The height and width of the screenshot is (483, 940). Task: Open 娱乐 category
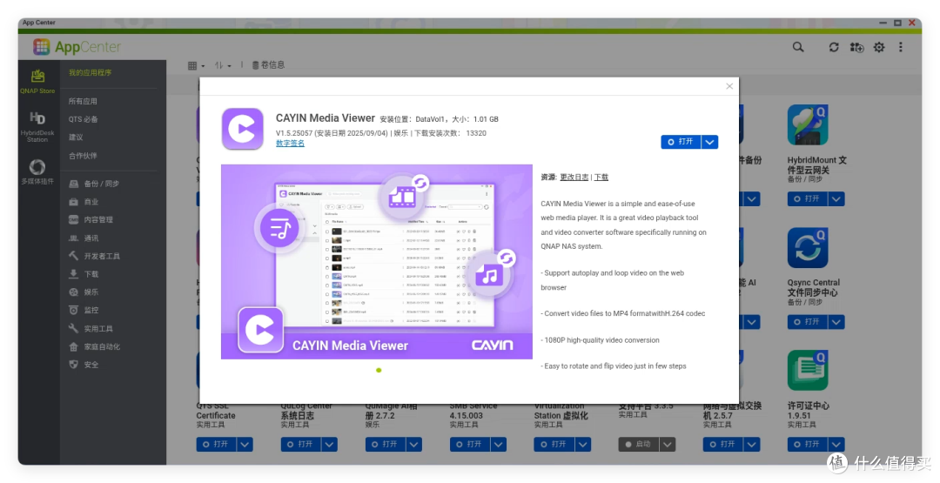pos(84,292)
